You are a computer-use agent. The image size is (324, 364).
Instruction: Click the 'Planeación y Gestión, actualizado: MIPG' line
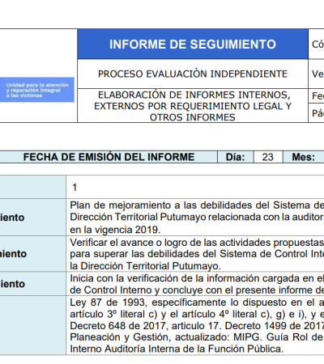click(x=197, y=337)
